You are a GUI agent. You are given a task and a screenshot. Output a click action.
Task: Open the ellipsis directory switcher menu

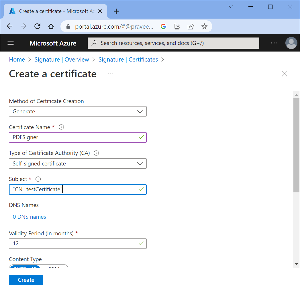274,43
